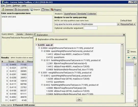138x107 pixels.
Task: Open the Collector sub-tab
Action: (92, 14)
